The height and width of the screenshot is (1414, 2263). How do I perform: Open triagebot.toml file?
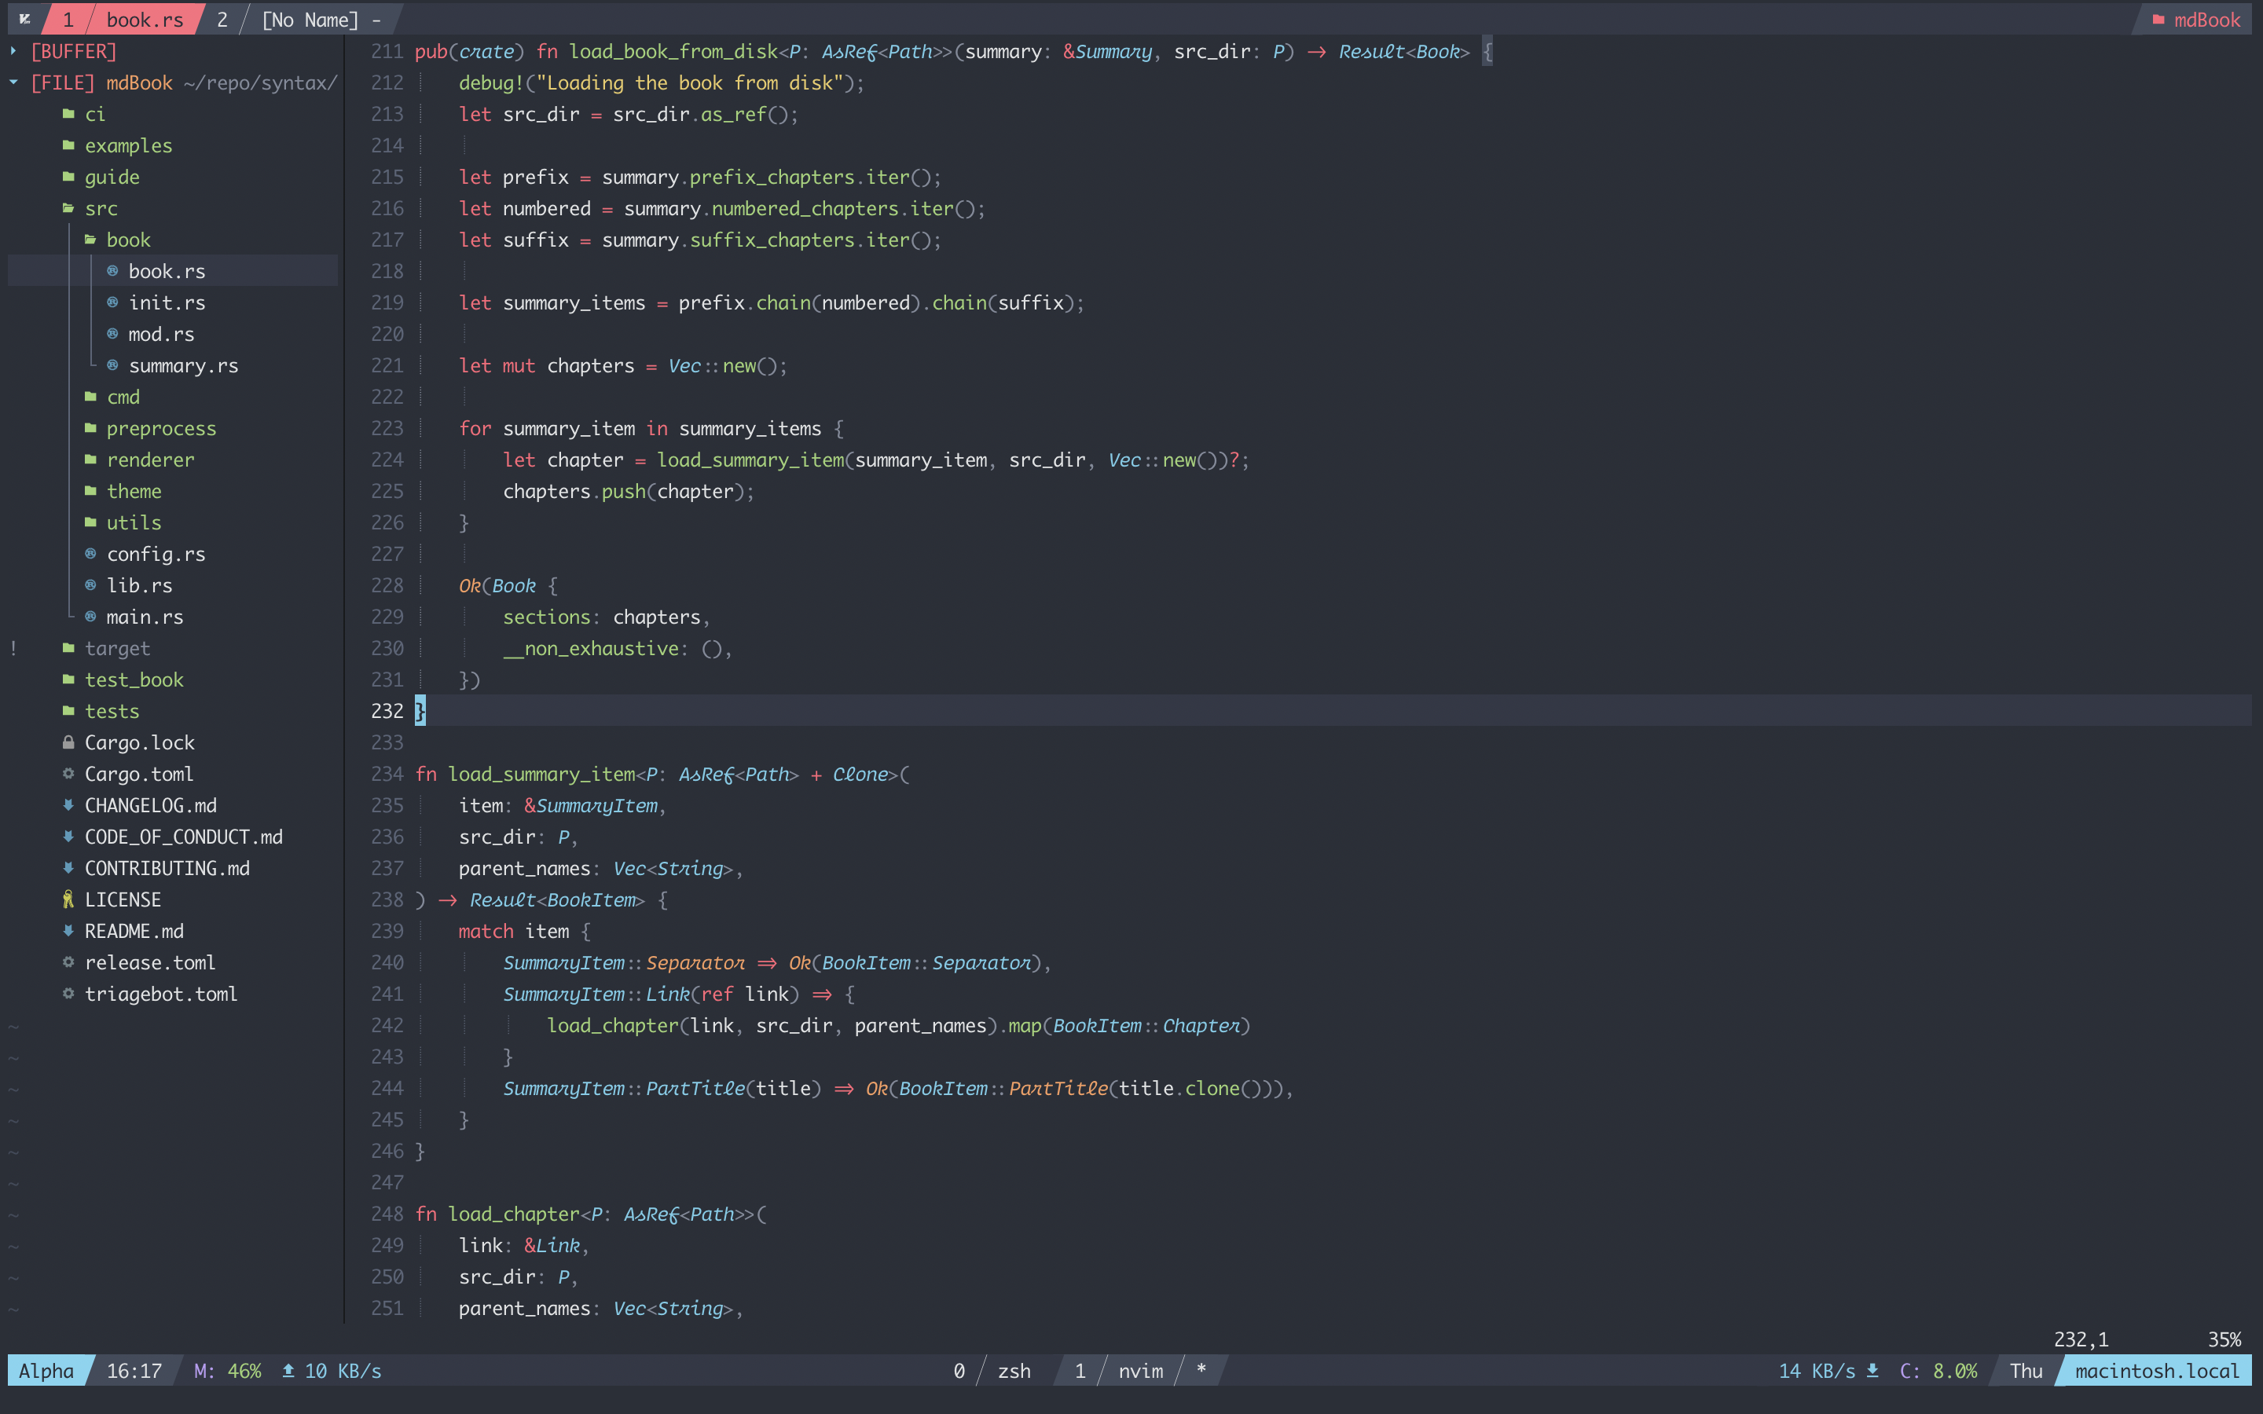tap(161, 994)
